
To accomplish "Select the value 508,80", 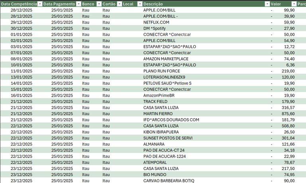I will [288, 126].
